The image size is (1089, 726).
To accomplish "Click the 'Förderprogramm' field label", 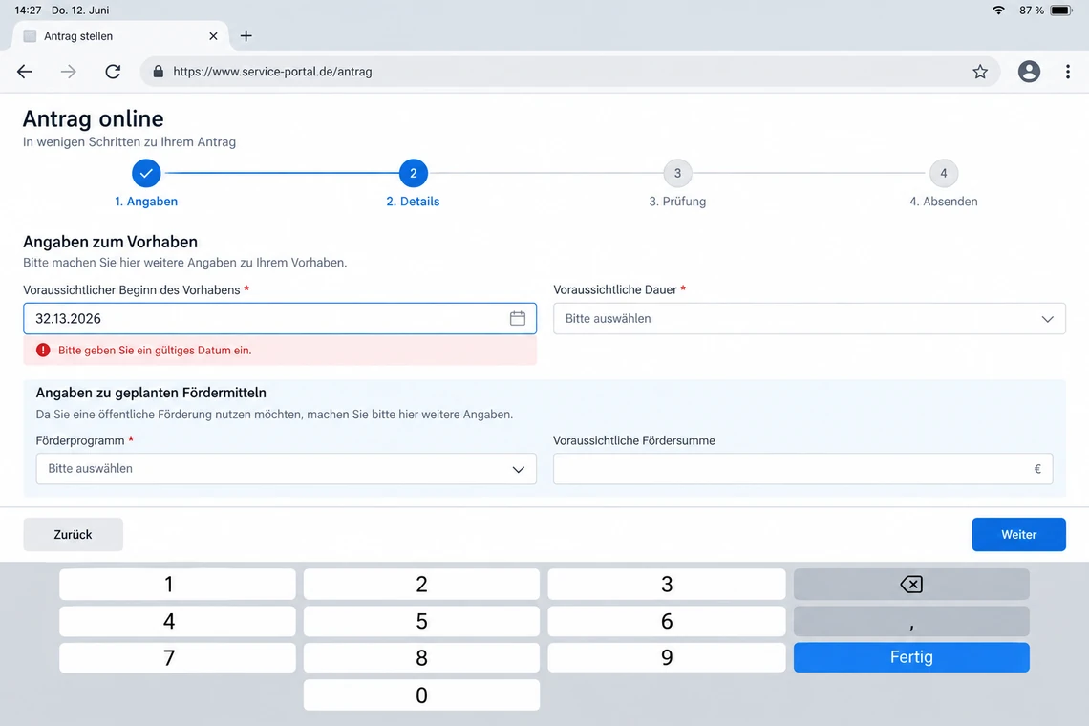I will (x=80, y=440).
